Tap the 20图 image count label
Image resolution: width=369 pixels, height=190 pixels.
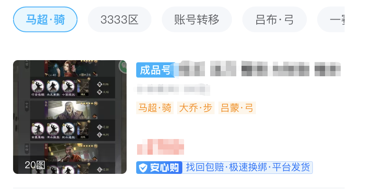[35, 165]
